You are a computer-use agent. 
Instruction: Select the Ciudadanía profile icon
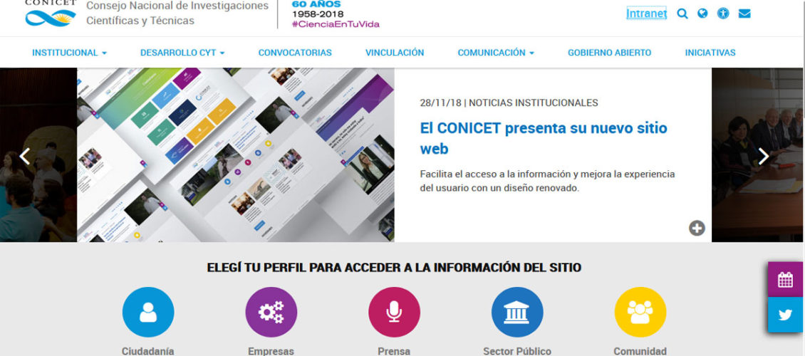point(148,312)
